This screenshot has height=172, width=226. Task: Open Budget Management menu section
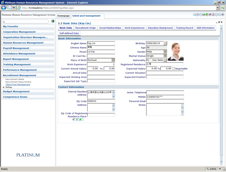tap(28, 91)
